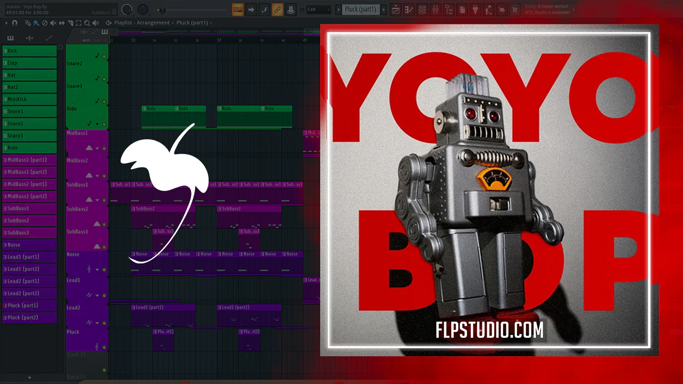Open the Piano roll from the top toolbar
683x384 pixels.
coord(409,10)
